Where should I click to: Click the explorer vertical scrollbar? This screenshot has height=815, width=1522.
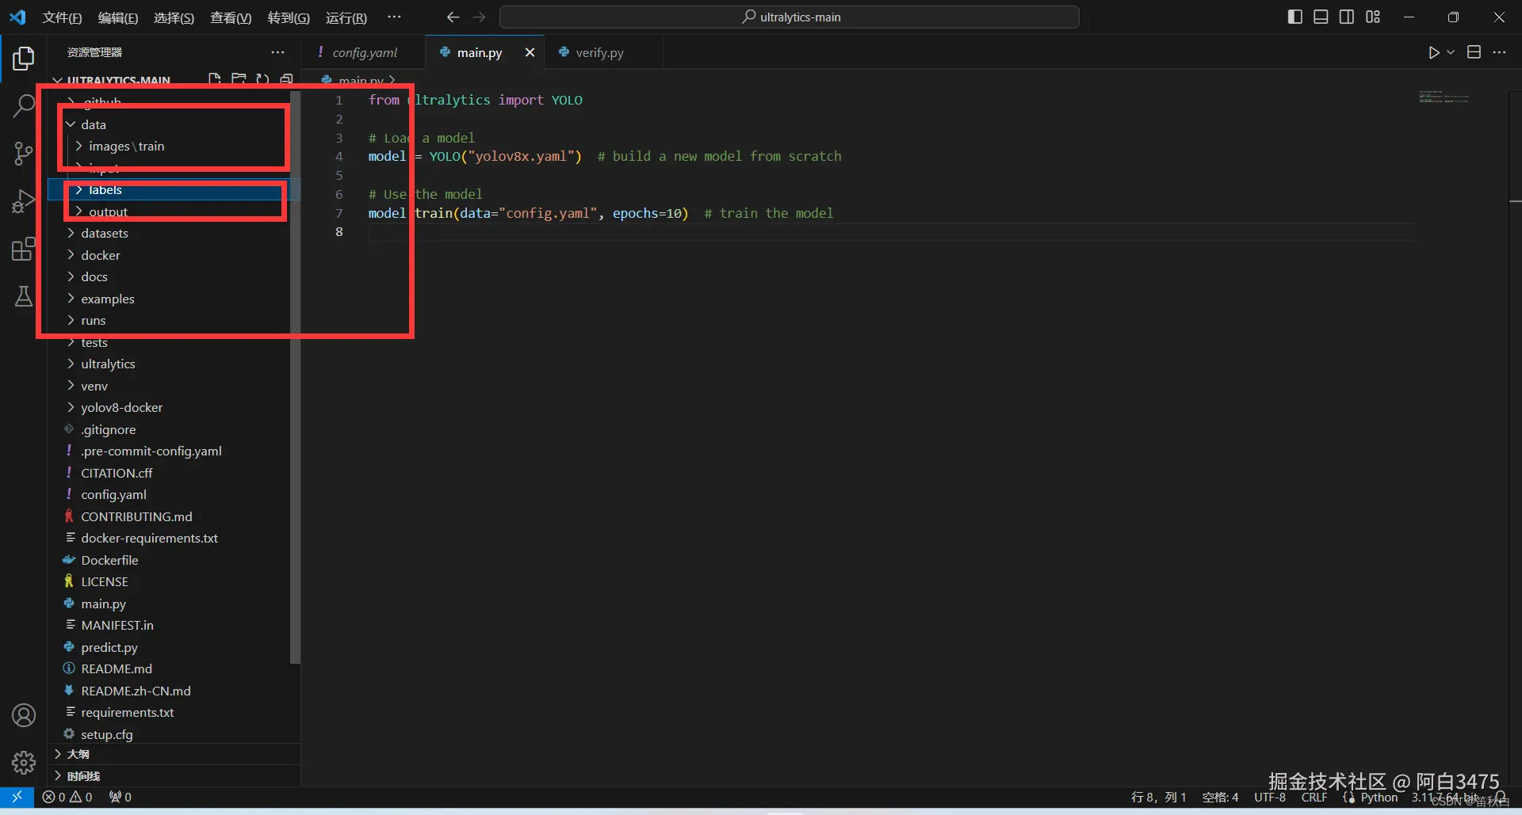point(296,377)
